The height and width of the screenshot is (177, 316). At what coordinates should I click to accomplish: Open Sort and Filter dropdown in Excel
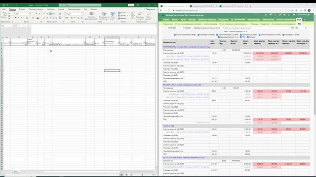click(140, 16)
